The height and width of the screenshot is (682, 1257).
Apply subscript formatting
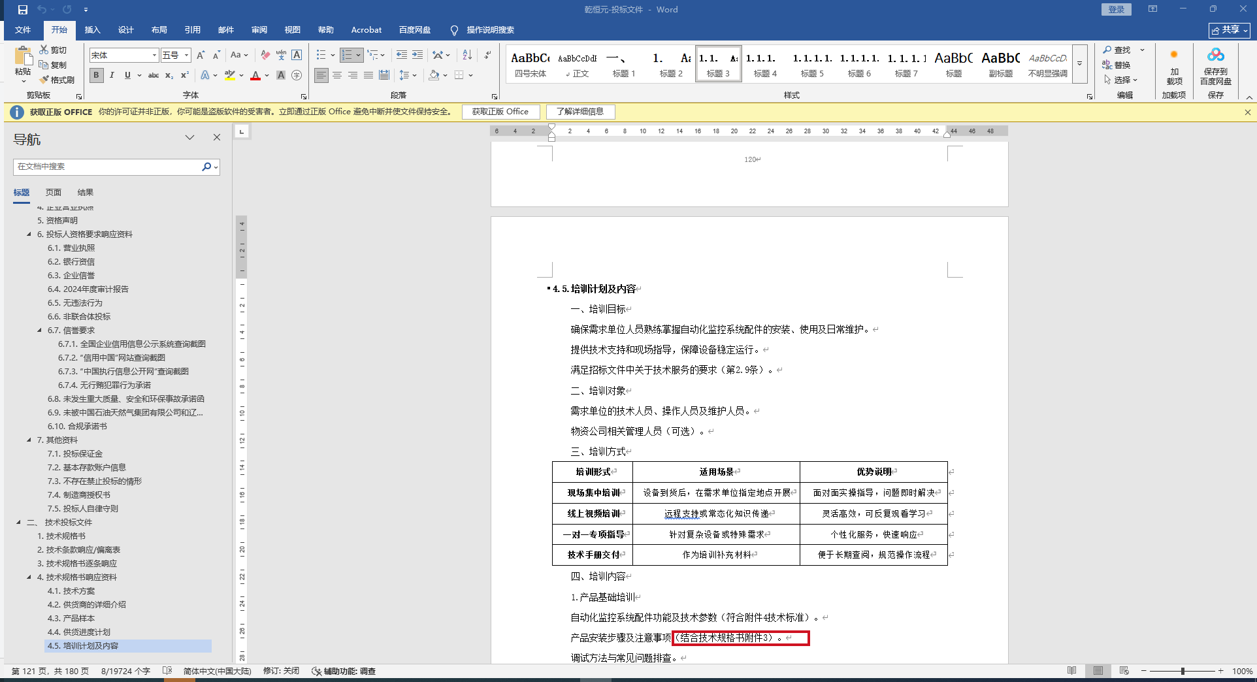point(169,75)
